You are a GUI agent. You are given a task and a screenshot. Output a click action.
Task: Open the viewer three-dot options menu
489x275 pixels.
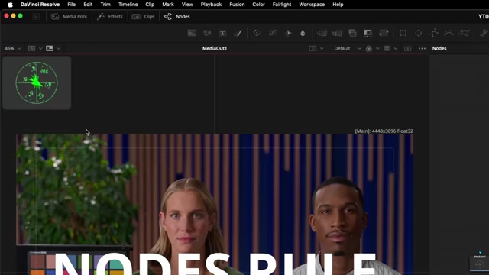click(x=422, y=48)
